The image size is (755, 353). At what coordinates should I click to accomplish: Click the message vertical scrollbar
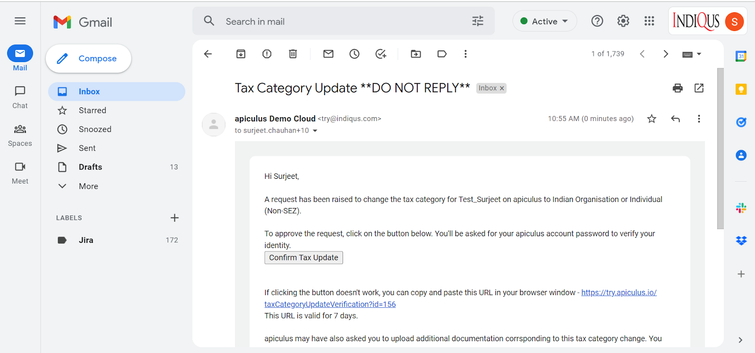pos(720,148)
